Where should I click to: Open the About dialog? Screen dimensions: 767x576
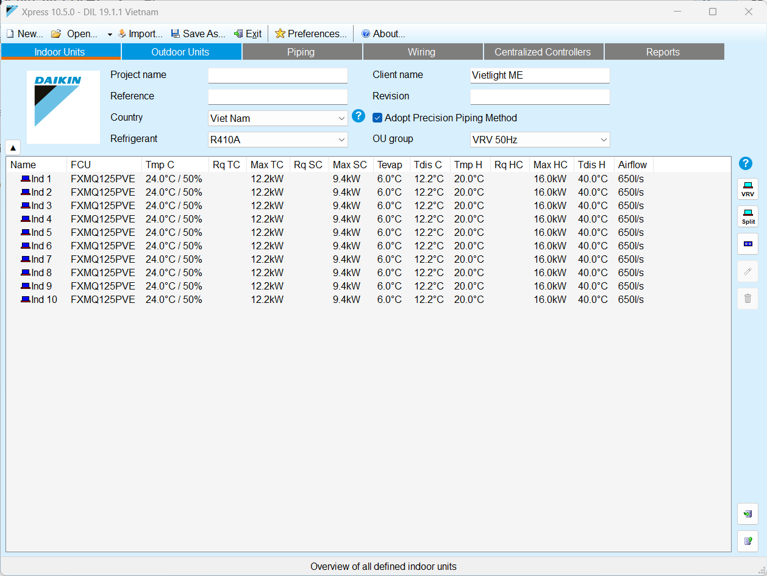383,34
